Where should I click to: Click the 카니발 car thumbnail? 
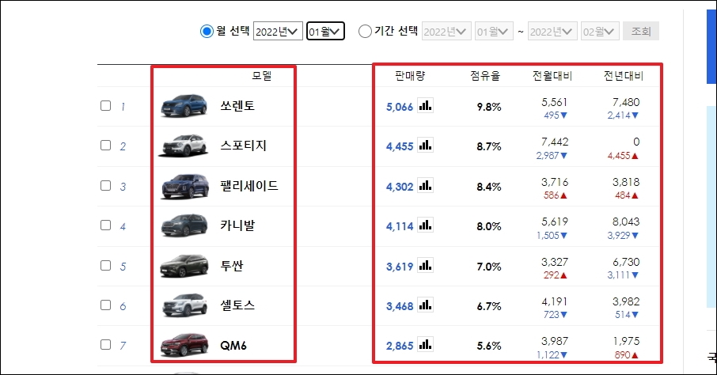tap(184, 225)
